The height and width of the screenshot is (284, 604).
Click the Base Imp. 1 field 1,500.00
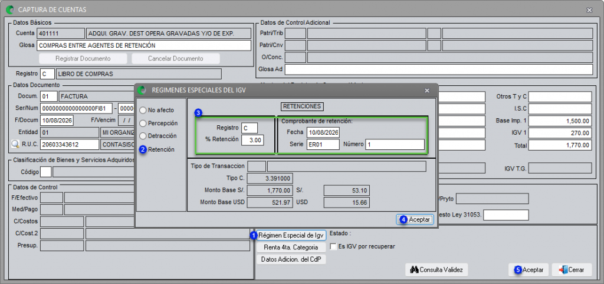[560, 121]
